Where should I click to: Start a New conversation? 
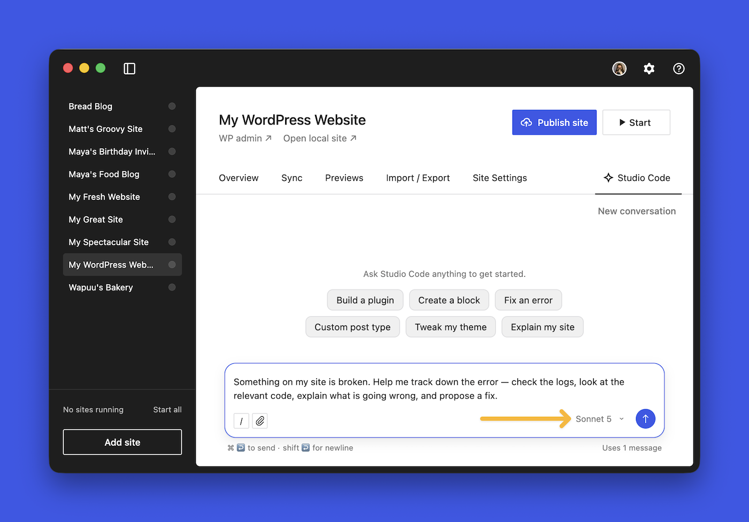tap(637, 211)
